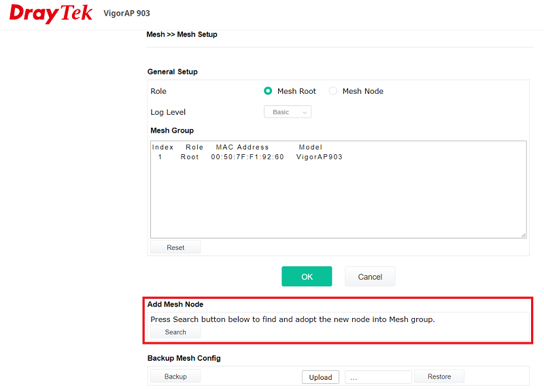The height and width of the screenshot is (390, 544).
Task: Click the Mesh Group textarea resize handle
Action: (524, 235)
